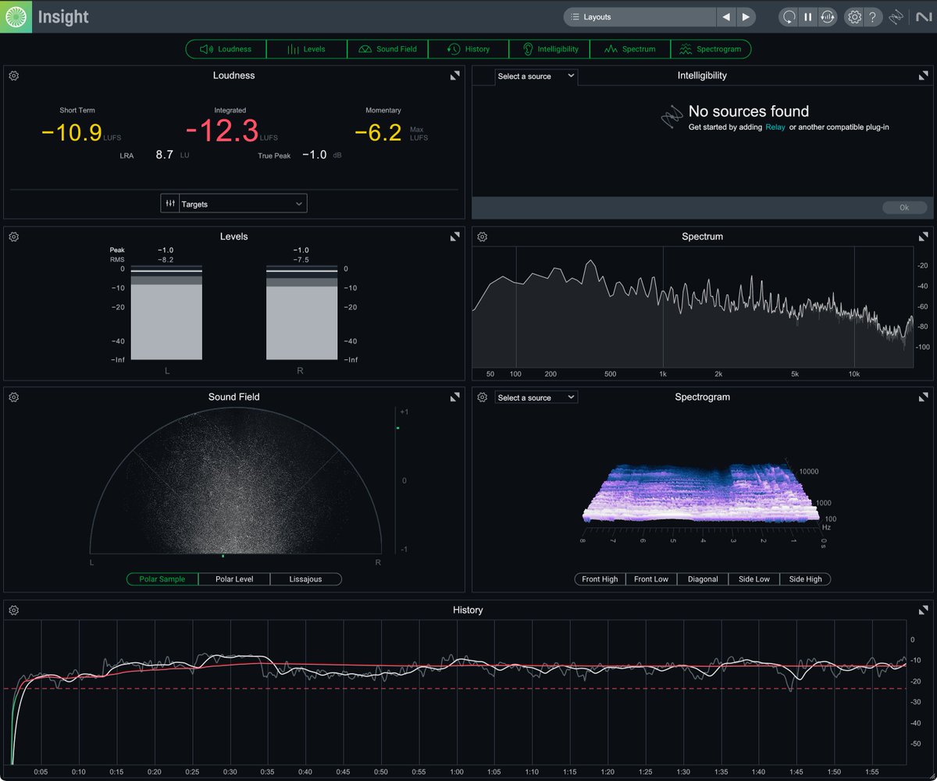Open help with the question mark icon
This screenshot has width=937, height=781.
pyautogui.click(x=873, y=16)
